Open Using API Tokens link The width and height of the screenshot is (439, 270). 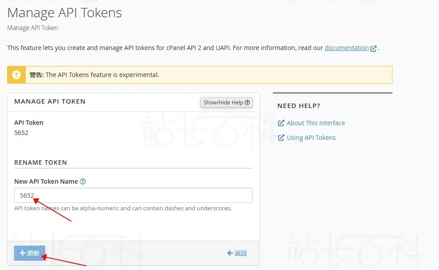311,138
